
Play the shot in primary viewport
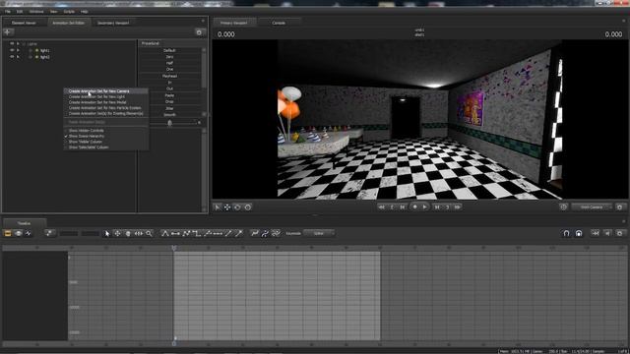(425, 207)
